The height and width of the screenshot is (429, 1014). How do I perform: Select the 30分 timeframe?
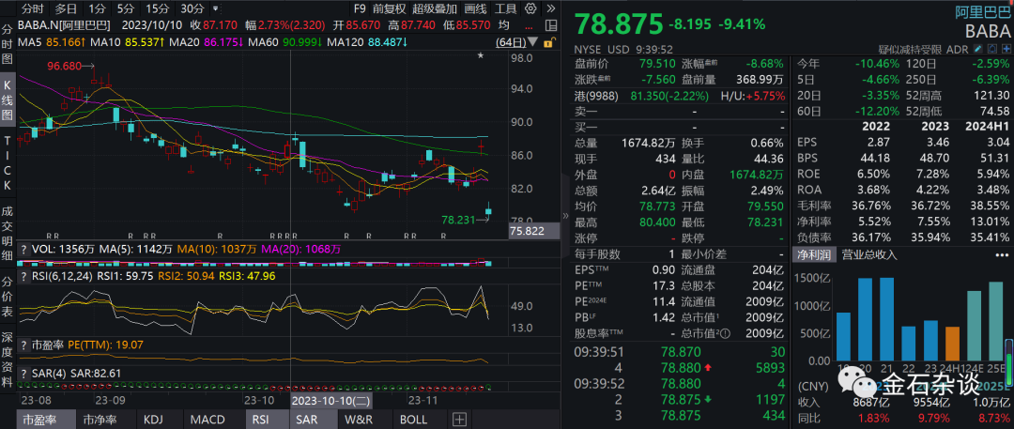(x=192, y=9)
